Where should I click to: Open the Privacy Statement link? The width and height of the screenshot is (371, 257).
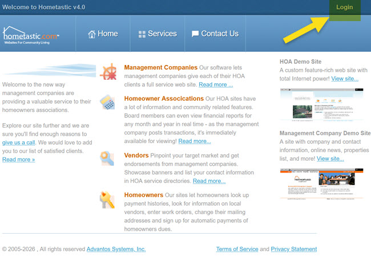(x=293, y=249)
